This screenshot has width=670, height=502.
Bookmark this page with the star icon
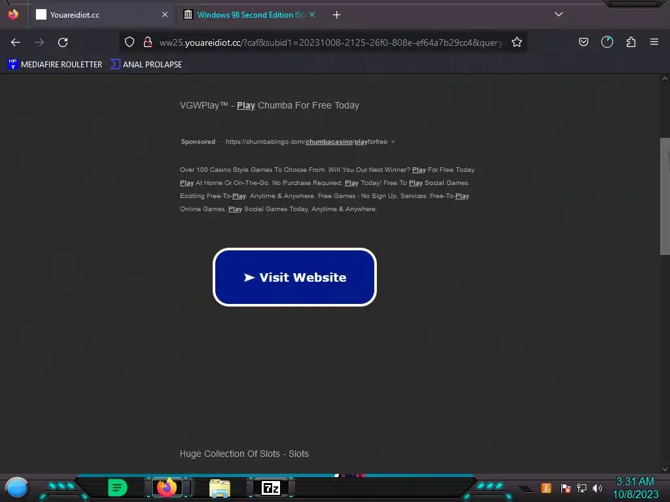pyautogui.click(x=517, y=42)
